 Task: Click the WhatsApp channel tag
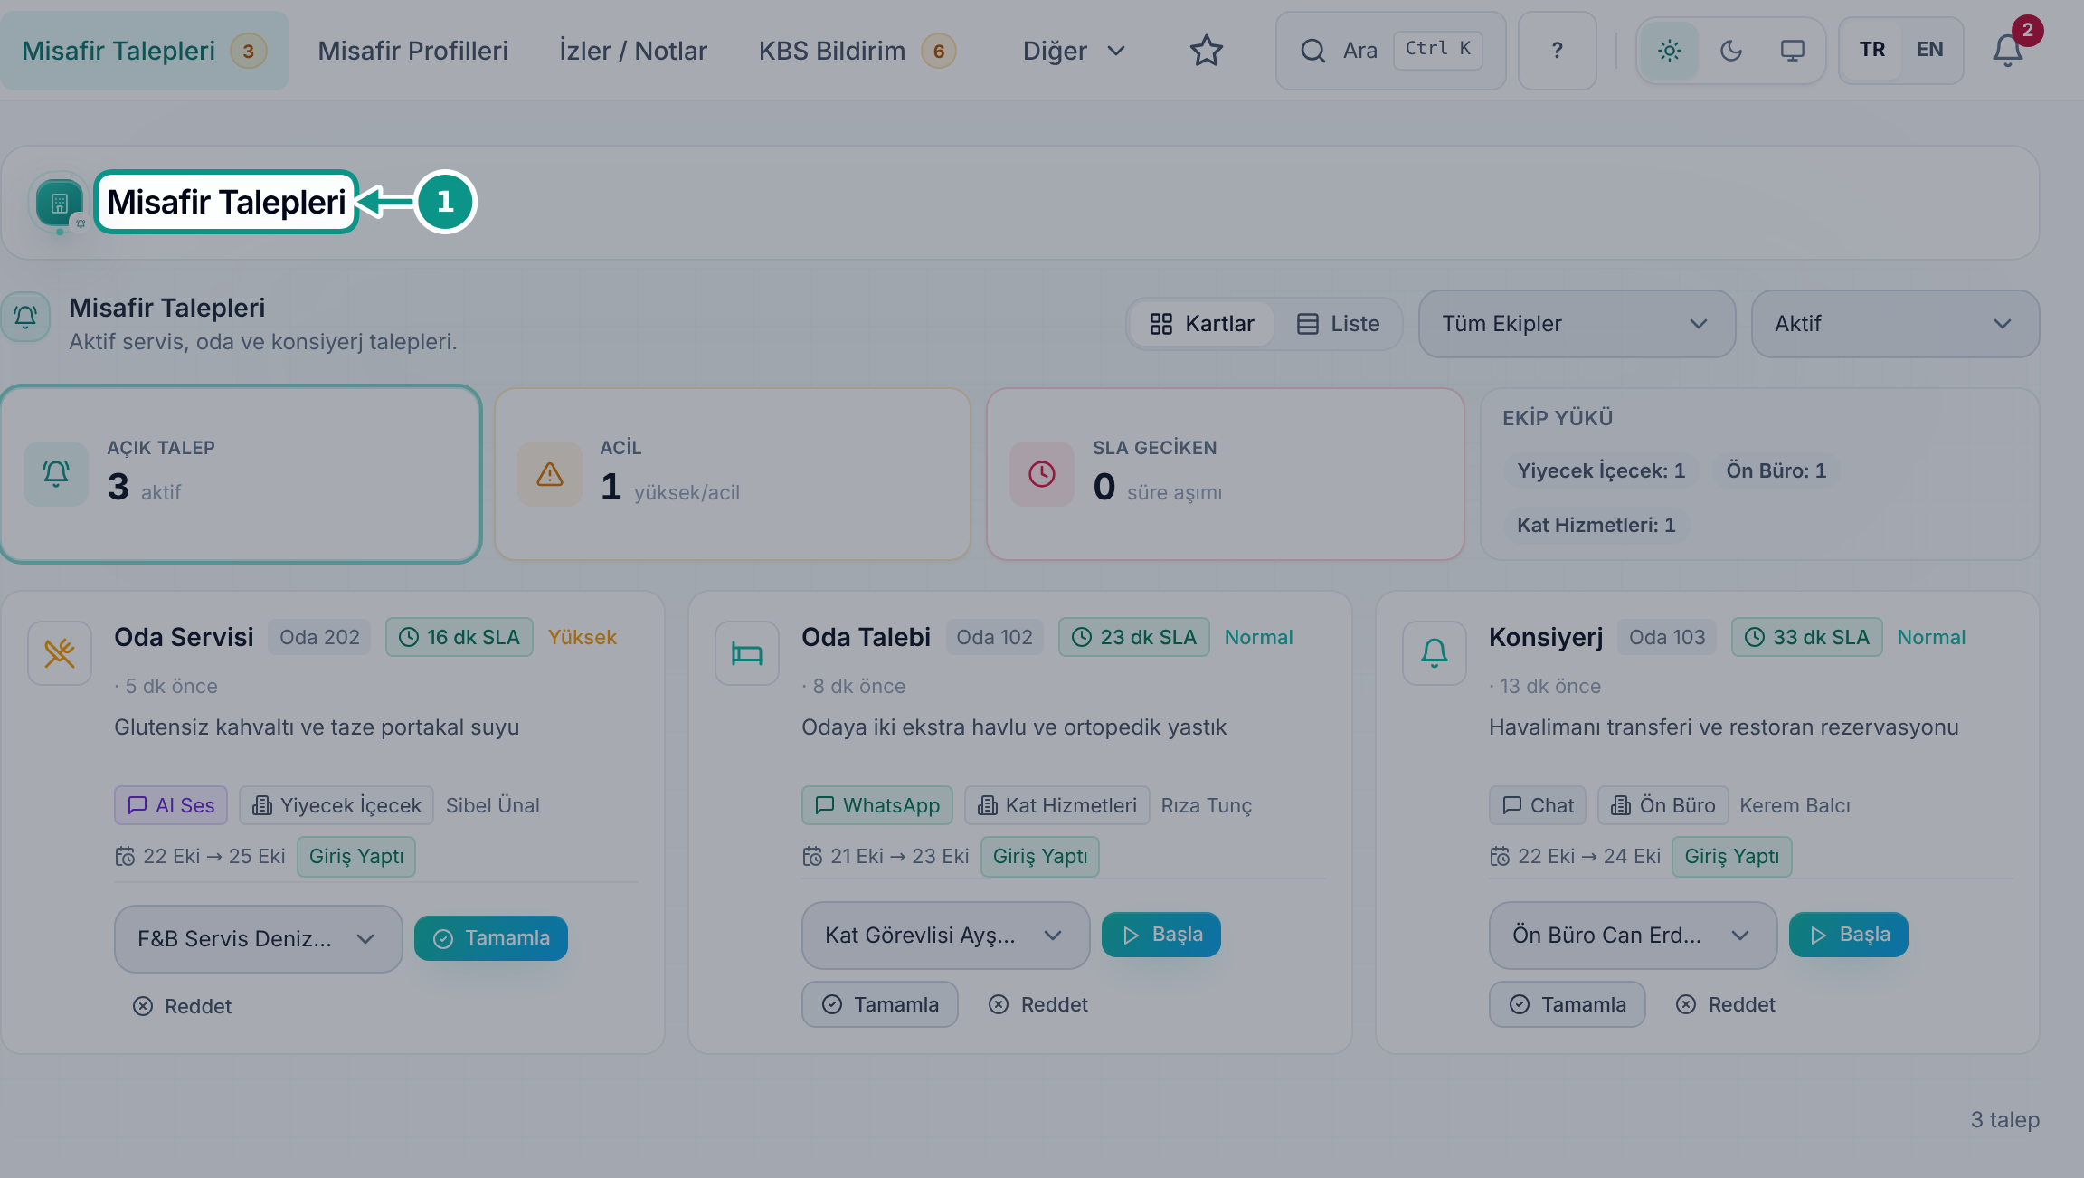(877, 805)
